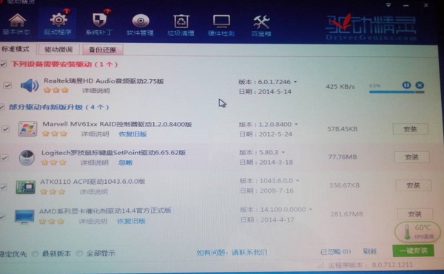Screen dimensions: 444x274
Task: Open 详细说明 for ATK0110 ACPI driver
Action: click(94, 192)
